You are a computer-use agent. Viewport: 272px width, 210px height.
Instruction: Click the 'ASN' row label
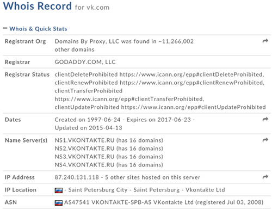point(11,202)
